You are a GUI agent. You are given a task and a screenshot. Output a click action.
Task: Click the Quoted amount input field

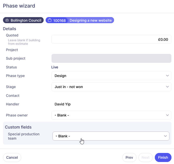(x=111, y=39)
